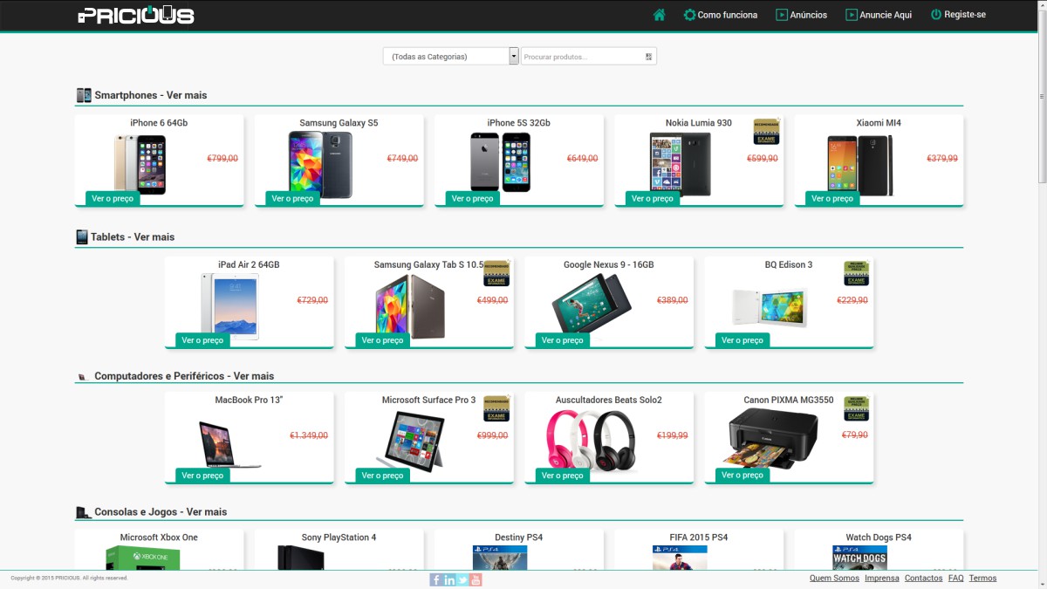Open Anuncie Aqui menu item
Image resolution: width=1047 pixels, height=589 pixels.
tap(886, 15)
